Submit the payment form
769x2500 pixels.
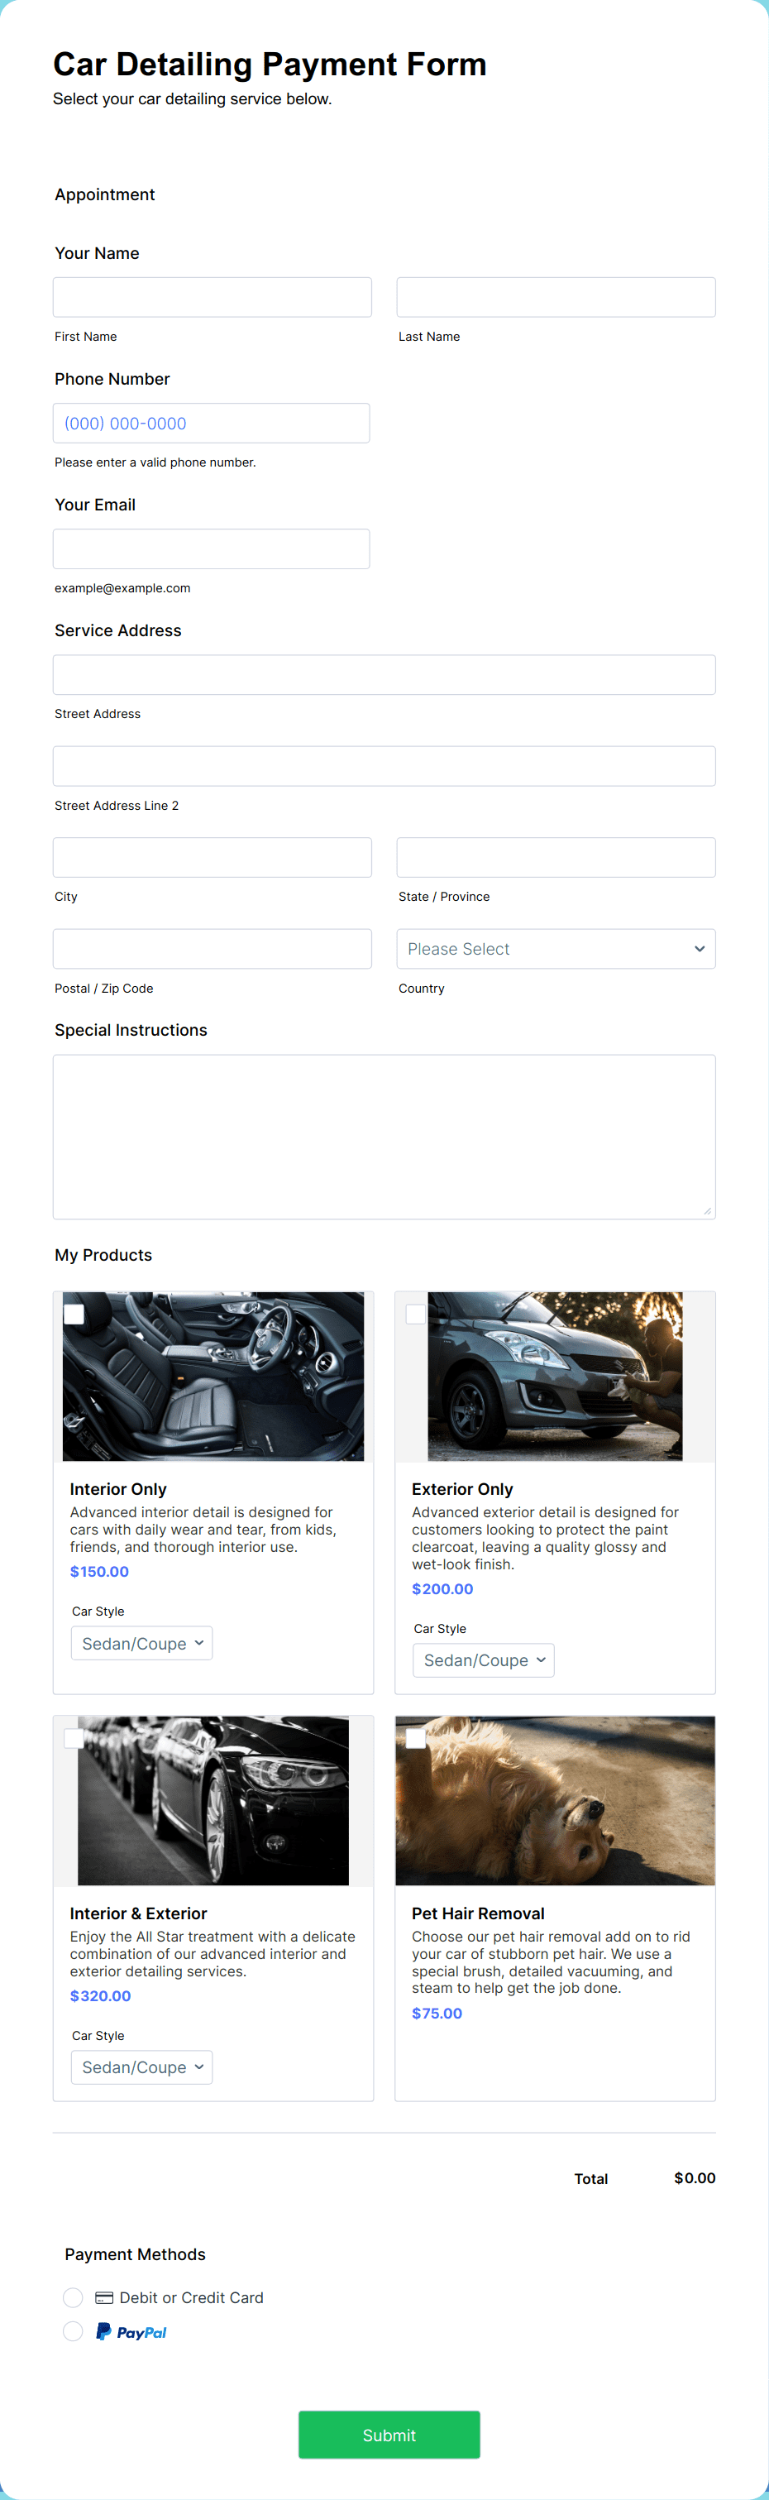(x=389, y=2434)
